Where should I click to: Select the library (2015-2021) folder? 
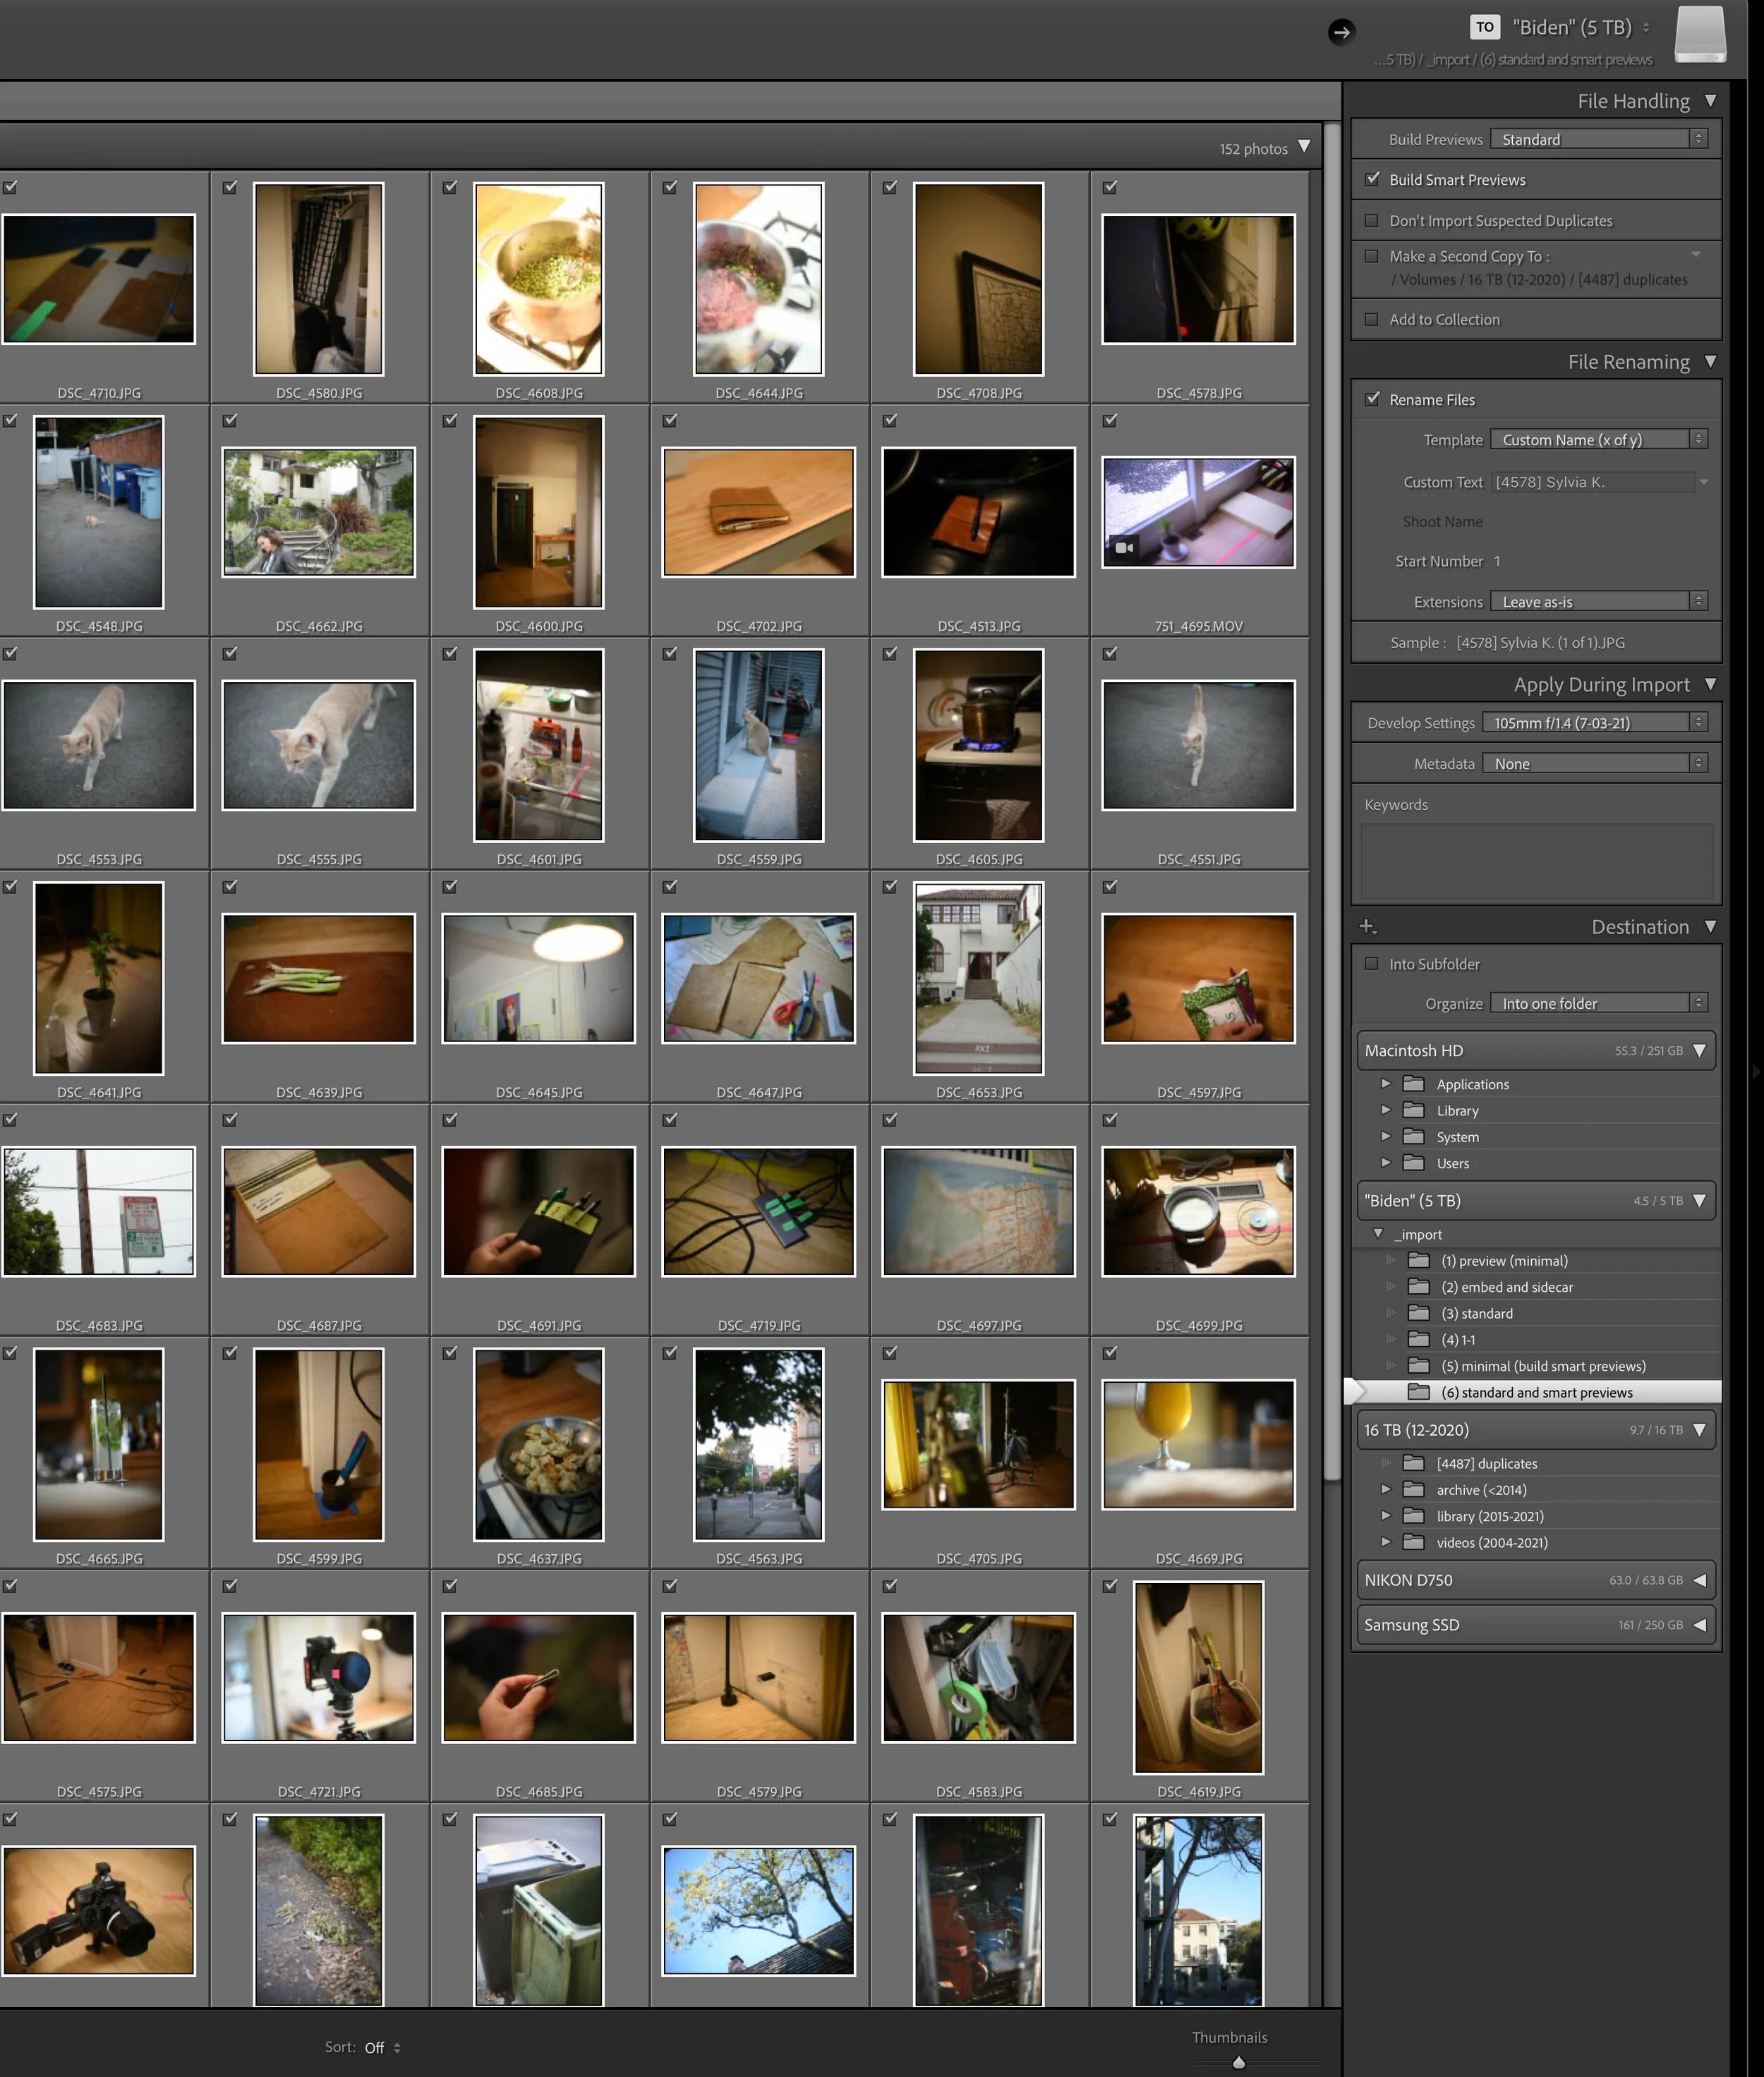tap(1489, 1516)
